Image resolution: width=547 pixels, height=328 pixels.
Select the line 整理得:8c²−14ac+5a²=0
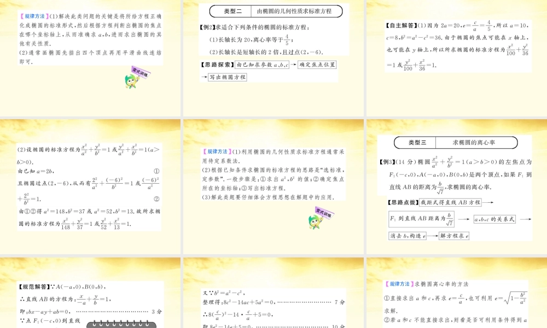coord(273,302)
